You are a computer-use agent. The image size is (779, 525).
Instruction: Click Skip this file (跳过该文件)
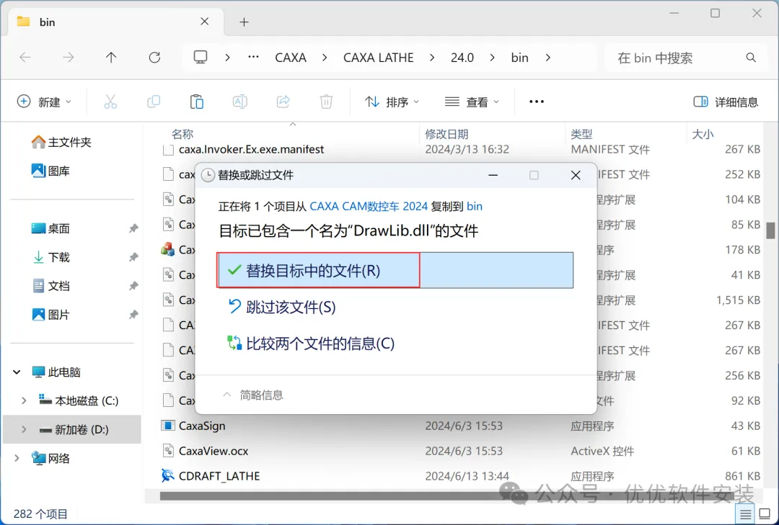(281, 308)
